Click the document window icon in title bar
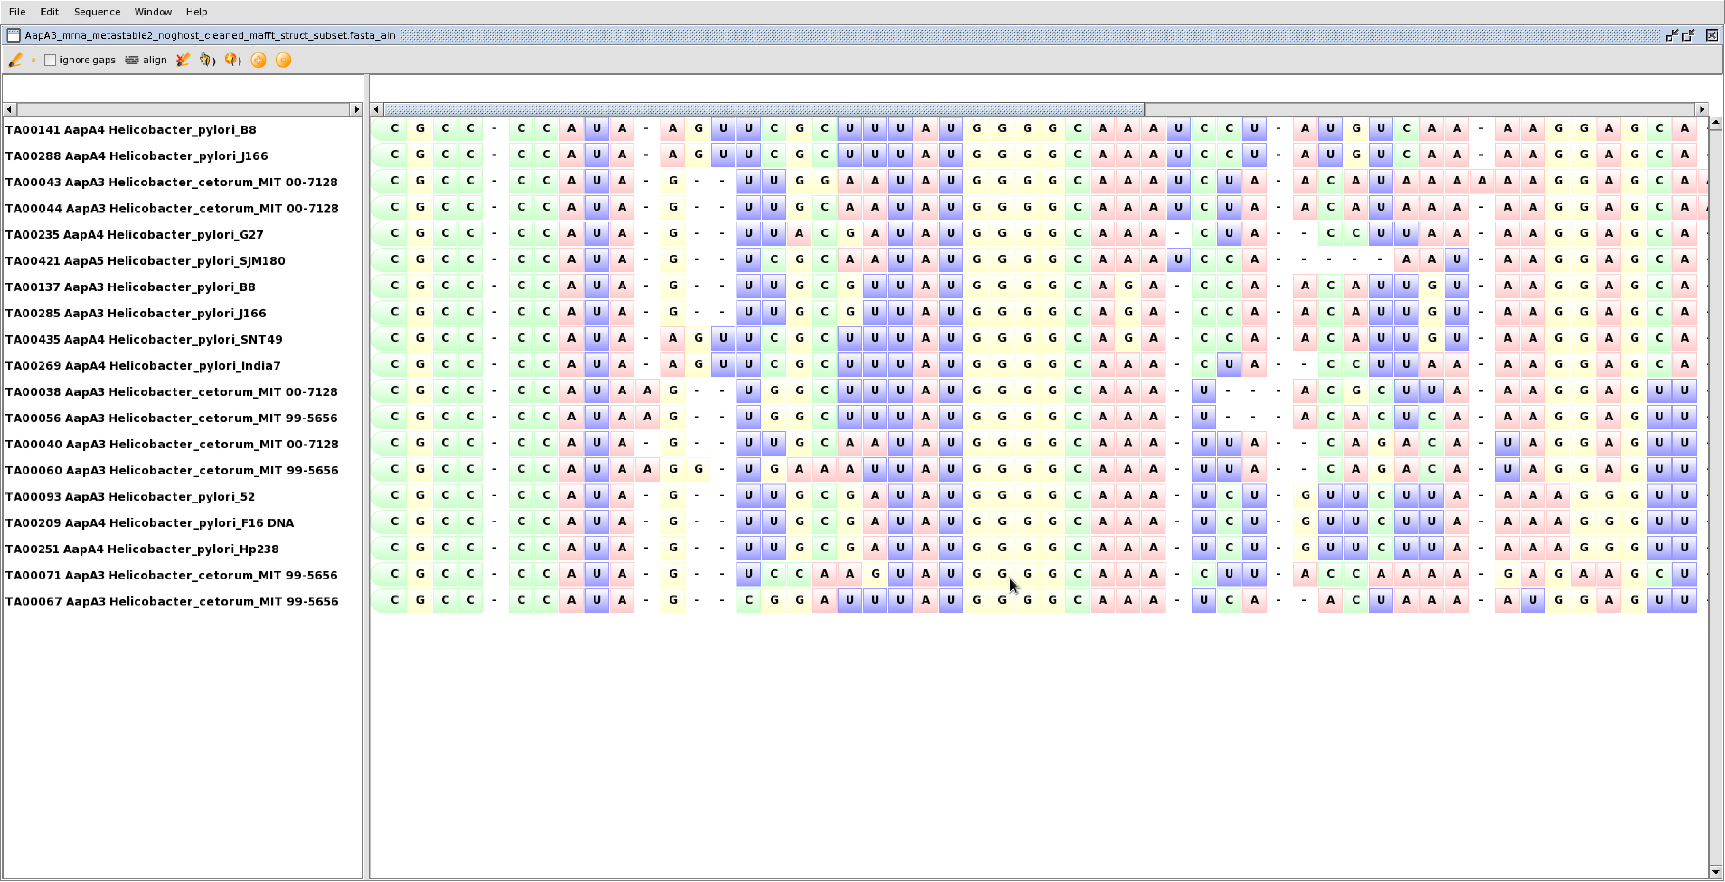This screenshot has width=1725, height=882. (x=13, y=36)
